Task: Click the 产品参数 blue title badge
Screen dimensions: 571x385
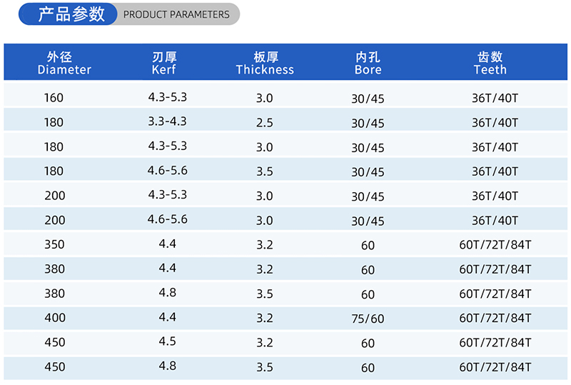Action: (70, 14)
